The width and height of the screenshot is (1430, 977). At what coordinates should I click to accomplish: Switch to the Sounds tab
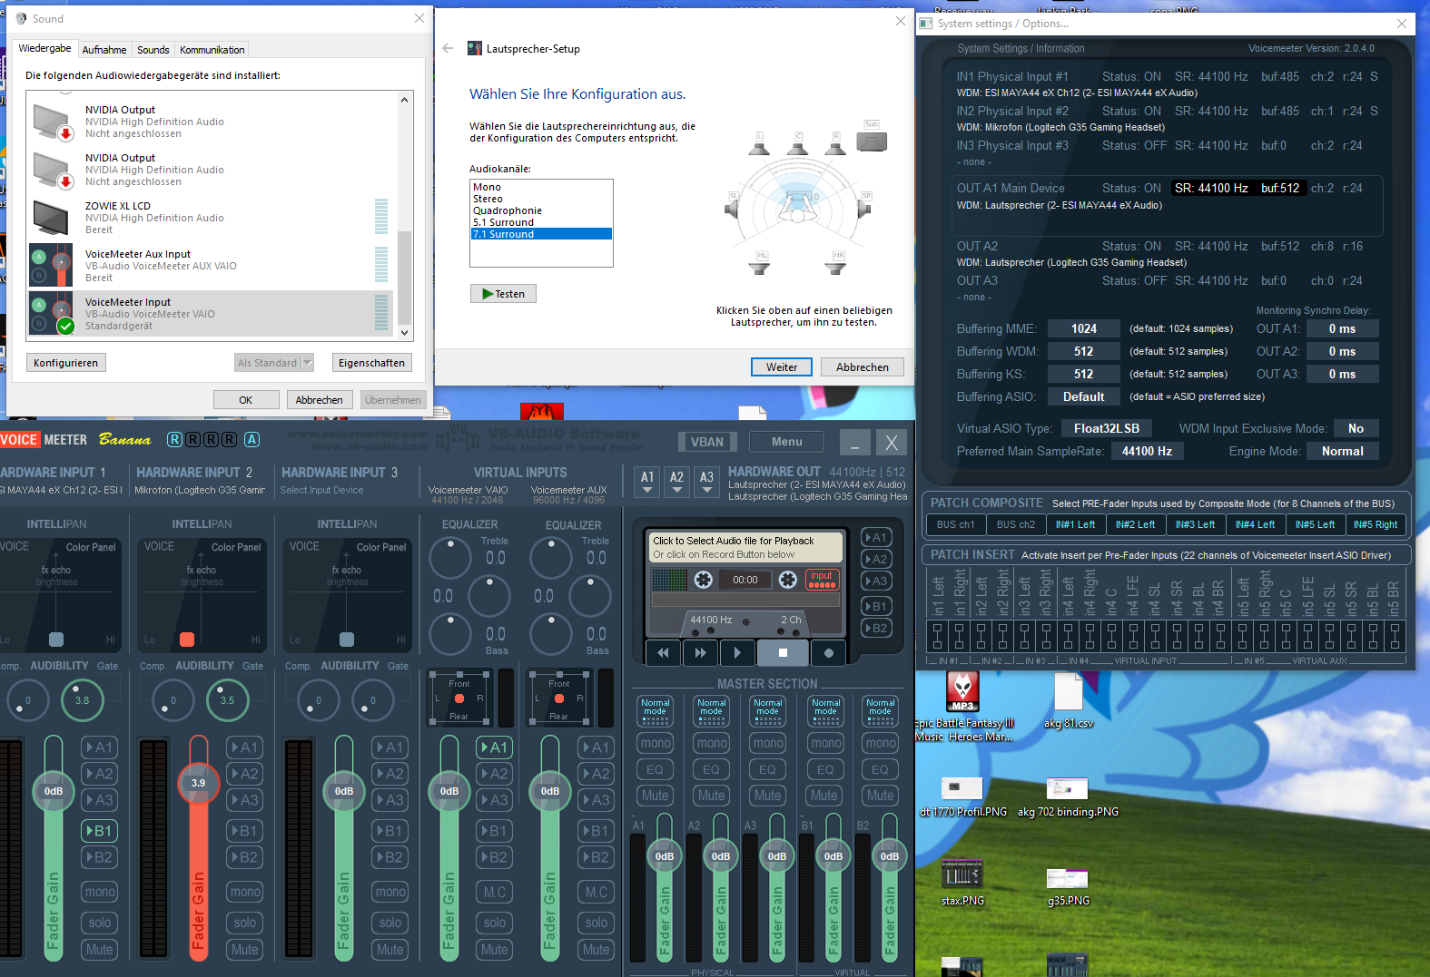[x=153, y=50]
